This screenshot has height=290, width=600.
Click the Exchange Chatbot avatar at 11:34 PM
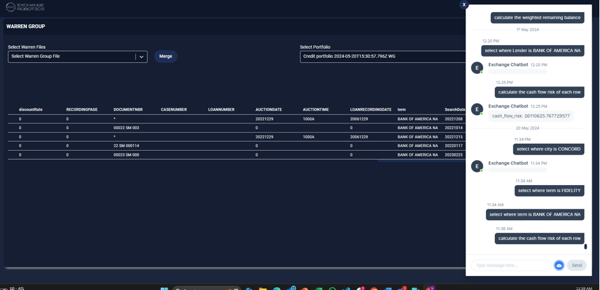coord(476,167)
